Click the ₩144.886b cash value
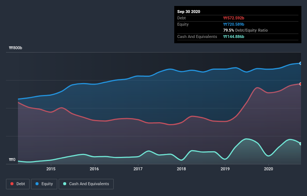 (234, 37)
